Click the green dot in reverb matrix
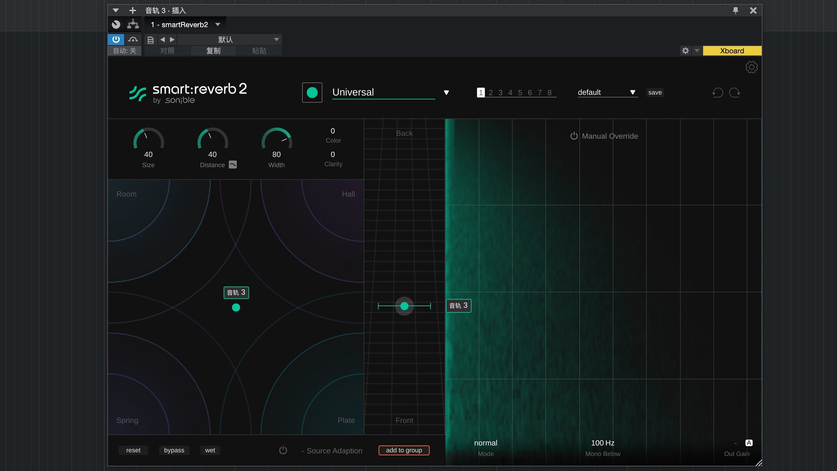This screenshot has width=837, height=471. coord(236,307)
